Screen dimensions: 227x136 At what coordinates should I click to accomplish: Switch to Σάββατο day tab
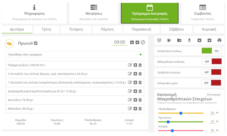pos(176,29)
